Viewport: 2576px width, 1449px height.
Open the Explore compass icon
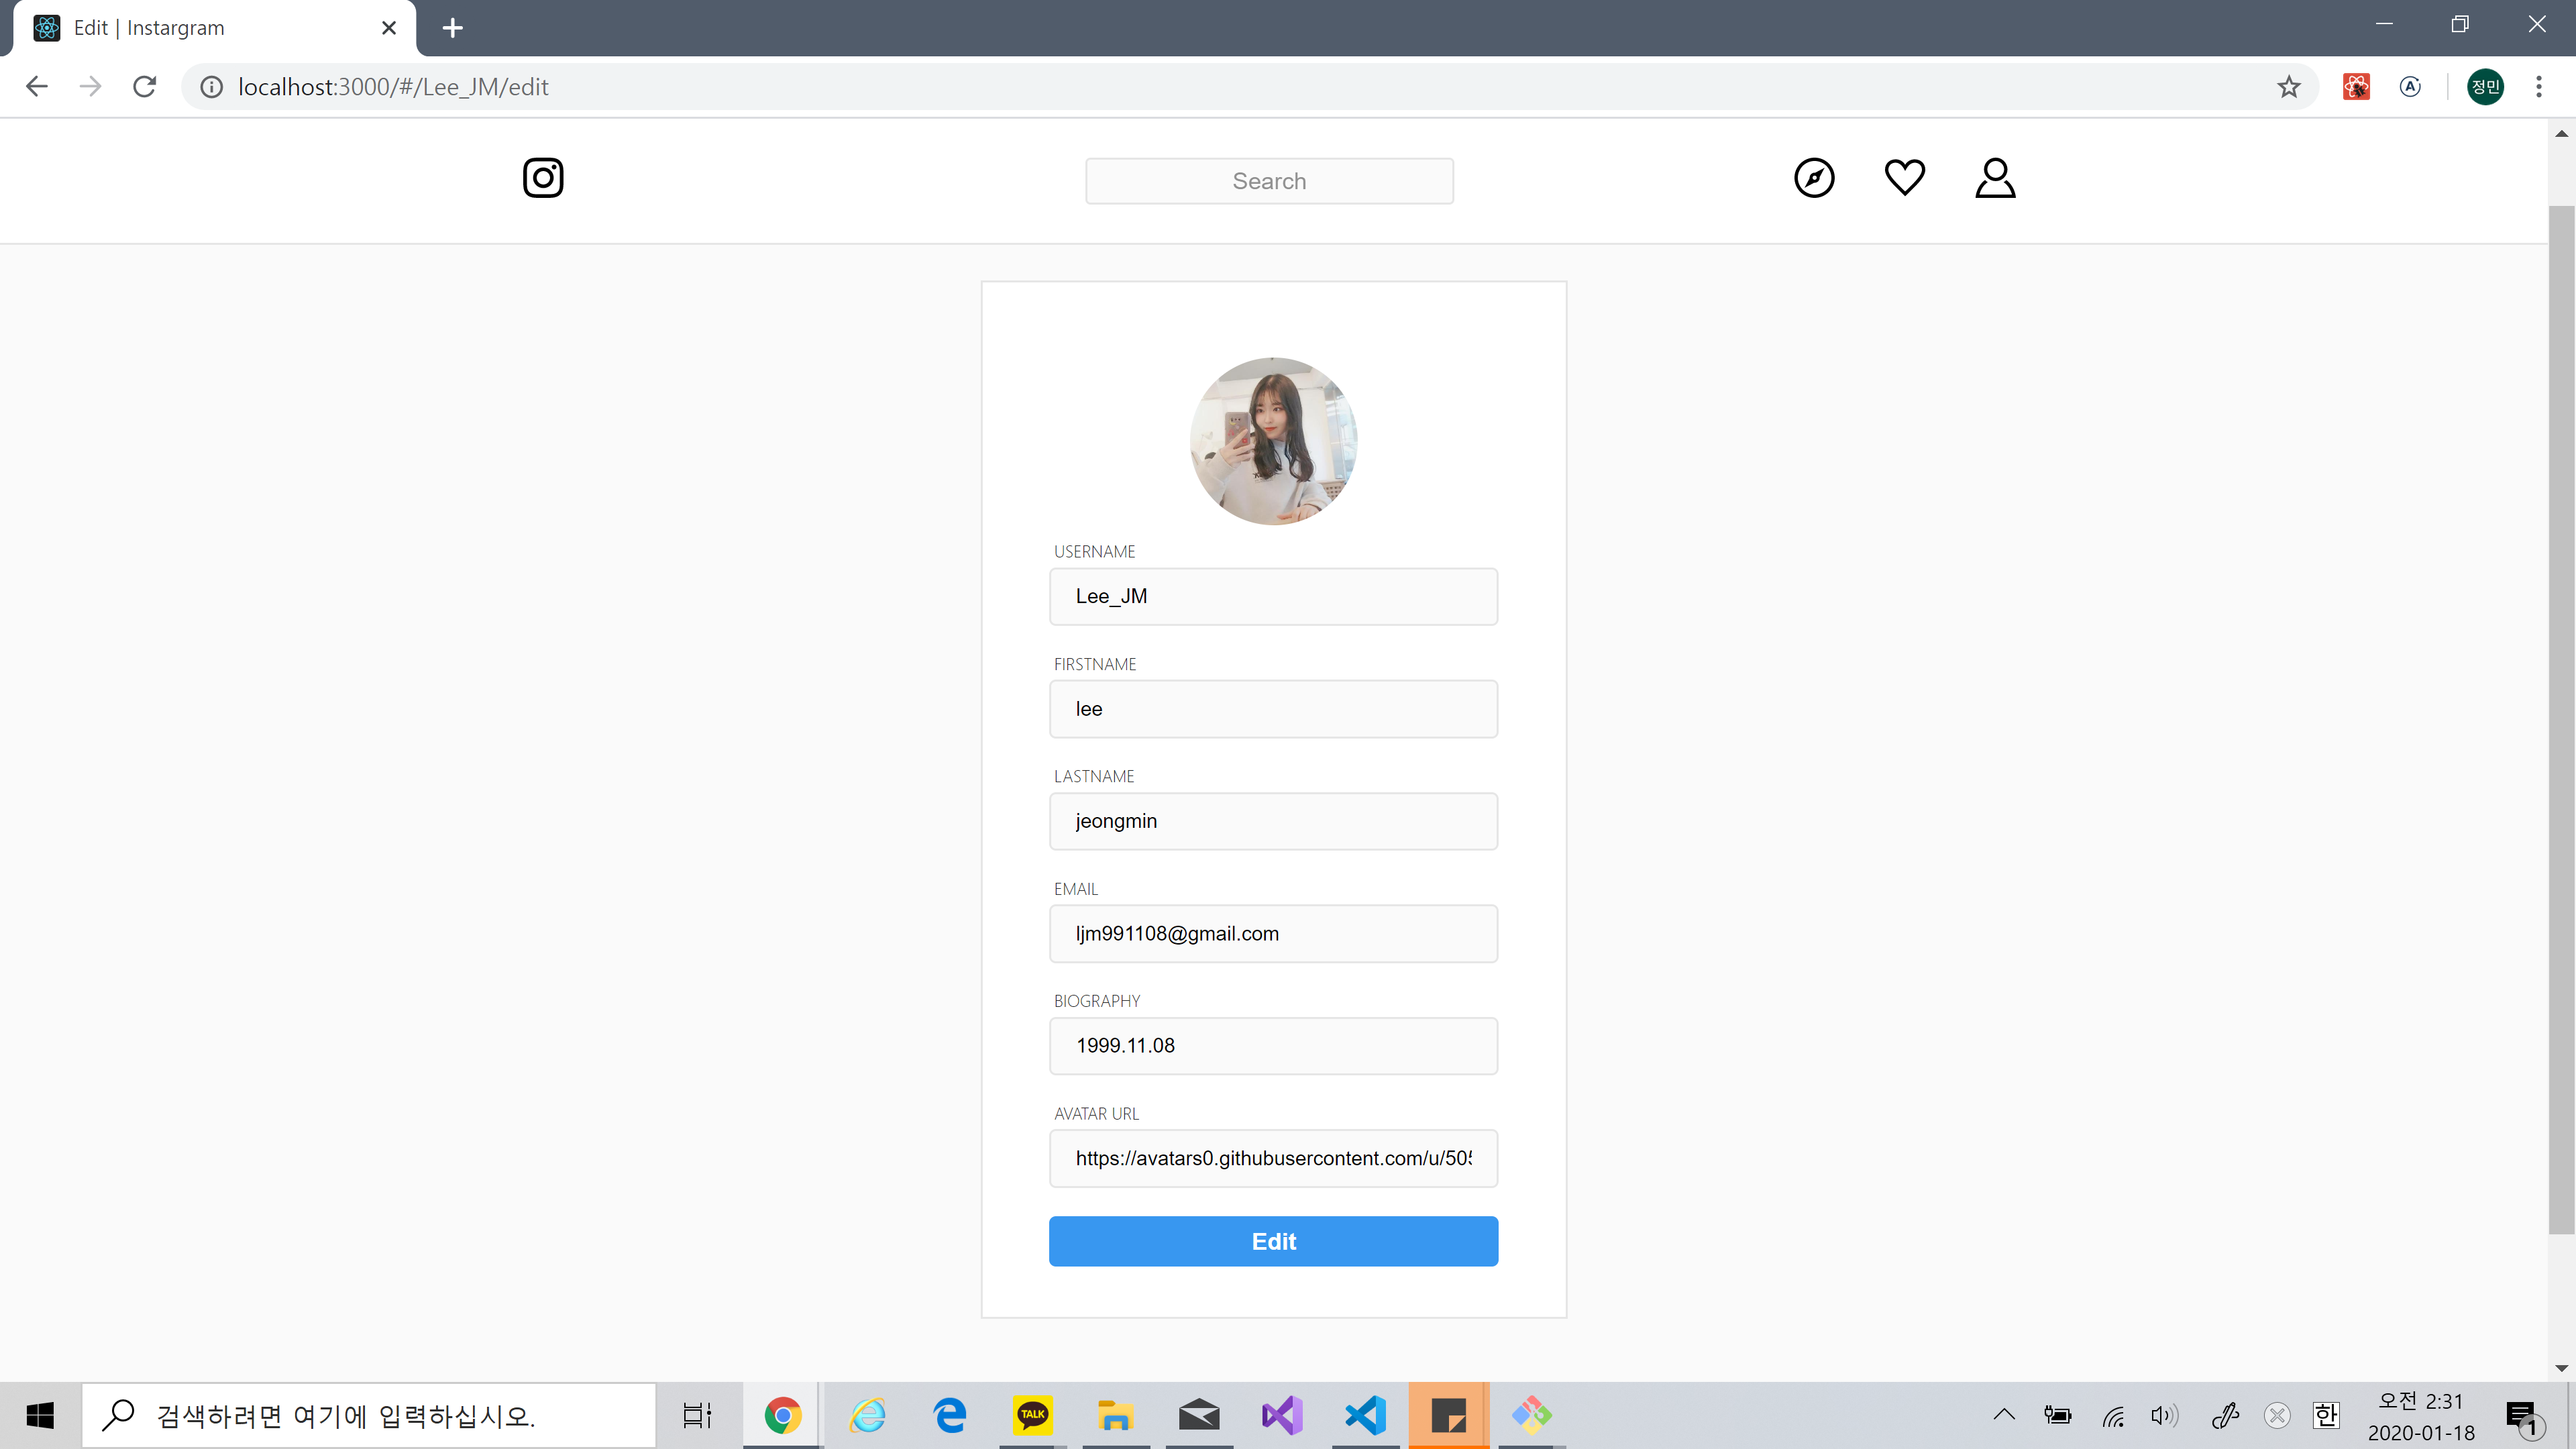tap(1814, 178)
